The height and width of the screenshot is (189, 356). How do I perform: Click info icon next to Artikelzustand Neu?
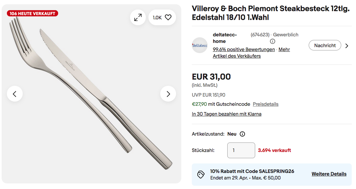point(242,134)
